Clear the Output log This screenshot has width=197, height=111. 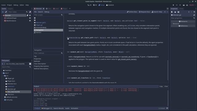[166, 86]
